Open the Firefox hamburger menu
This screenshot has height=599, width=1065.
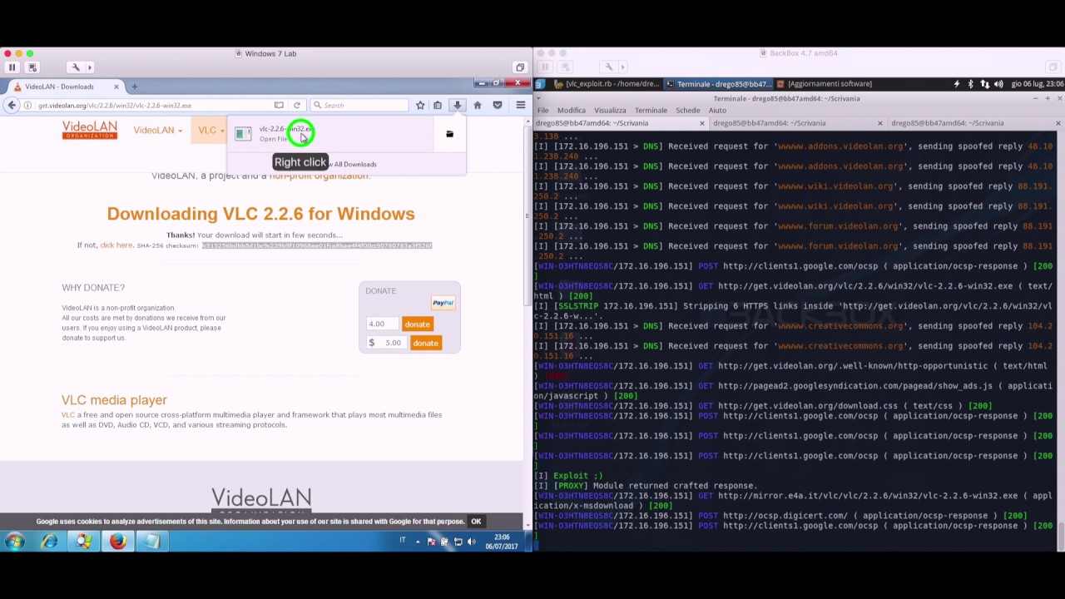[521, 106]
